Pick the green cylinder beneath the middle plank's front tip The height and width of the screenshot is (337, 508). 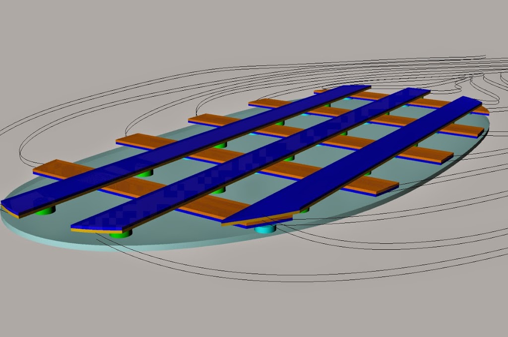click(121, 234)
